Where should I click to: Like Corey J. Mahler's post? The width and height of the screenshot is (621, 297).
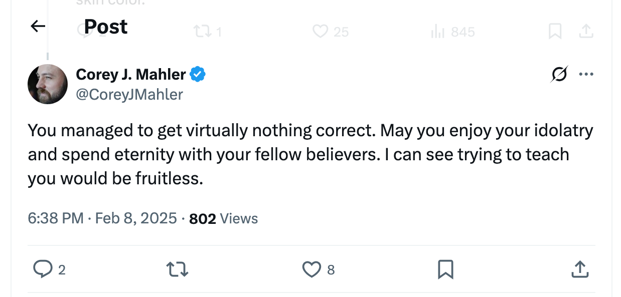point(311,269)
